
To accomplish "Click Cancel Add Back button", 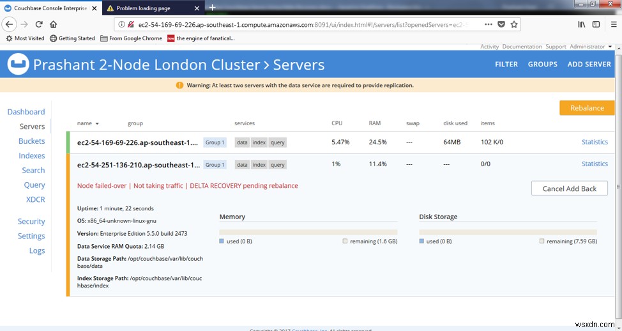I will 569,189.
